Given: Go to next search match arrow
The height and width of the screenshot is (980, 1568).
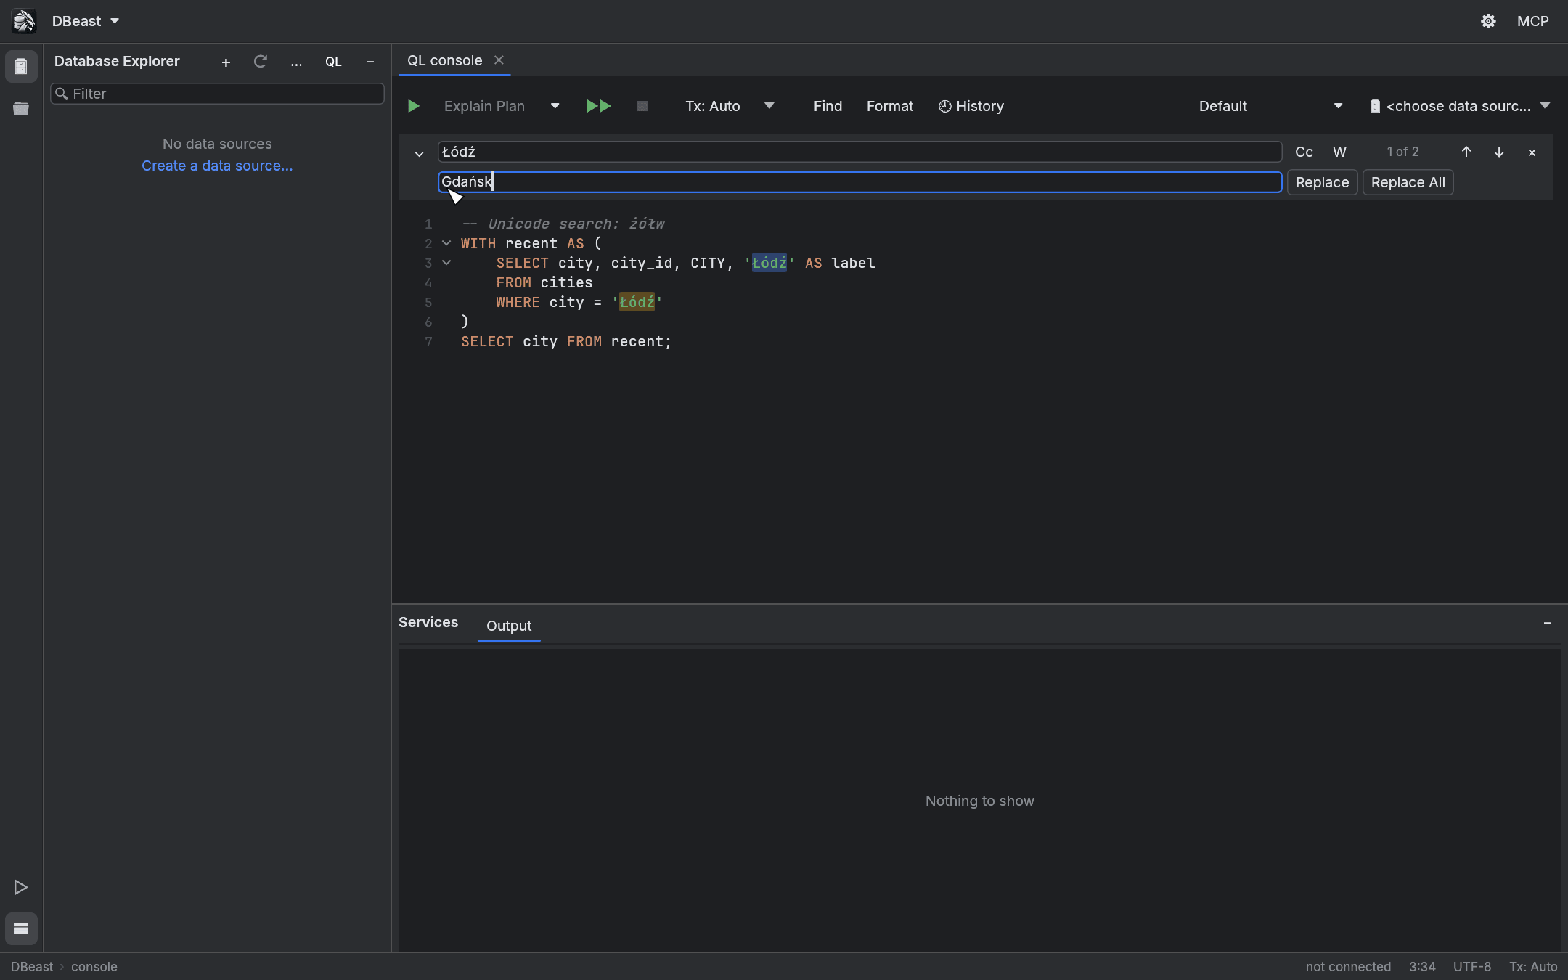Looking at the screenshot, I should click(x=1499, y=152).
